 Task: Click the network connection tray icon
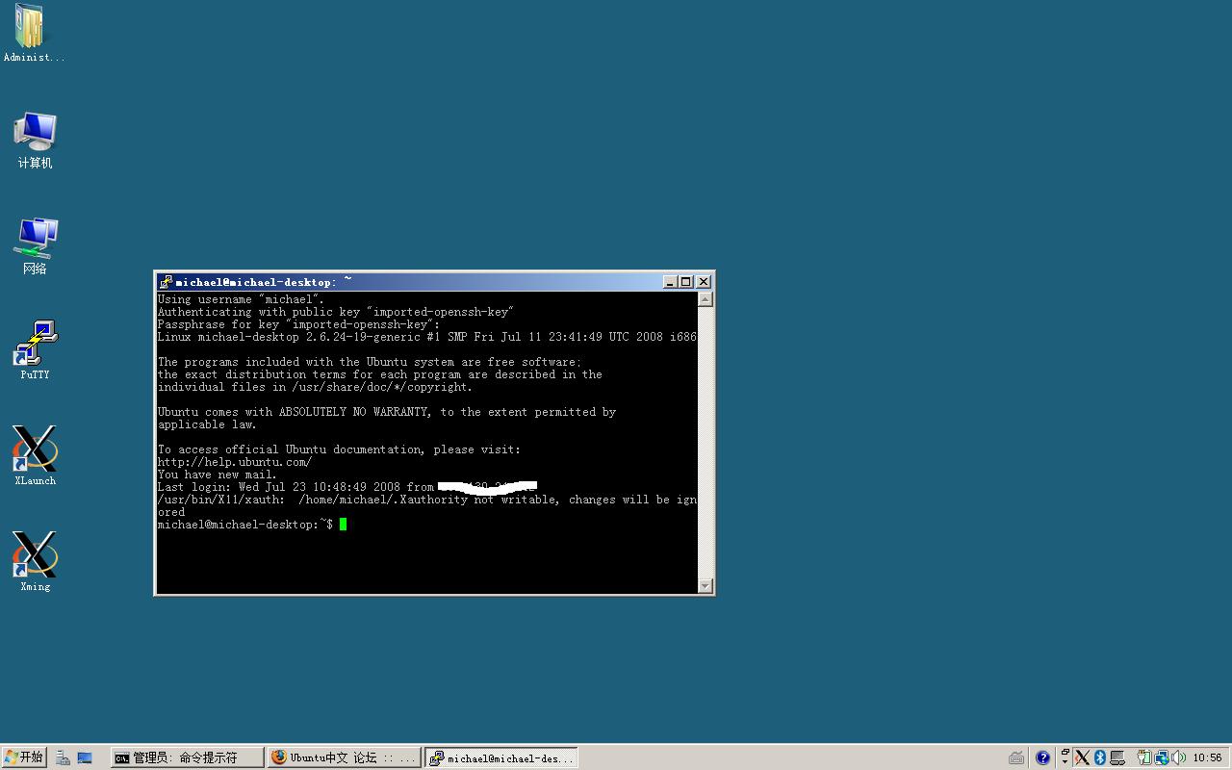(x=1162, y=758)
